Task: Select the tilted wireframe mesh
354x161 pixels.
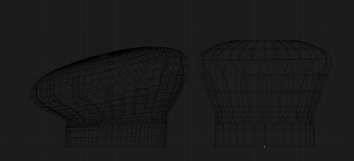Action: click(x=109, y=97)
